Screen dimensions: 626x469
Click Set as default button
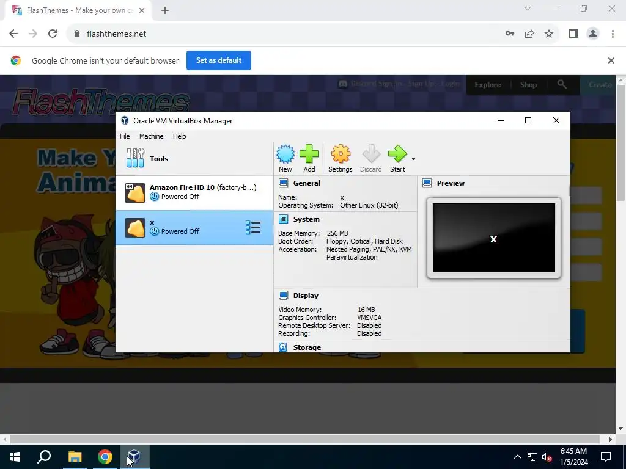(219, 60)
